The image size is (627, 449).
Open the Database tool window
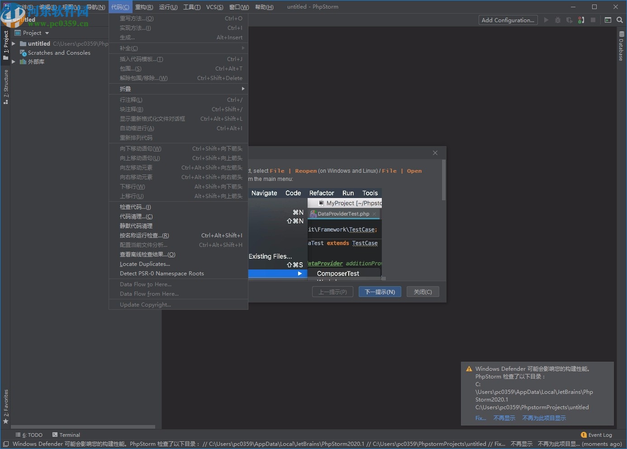coord(621,45)
